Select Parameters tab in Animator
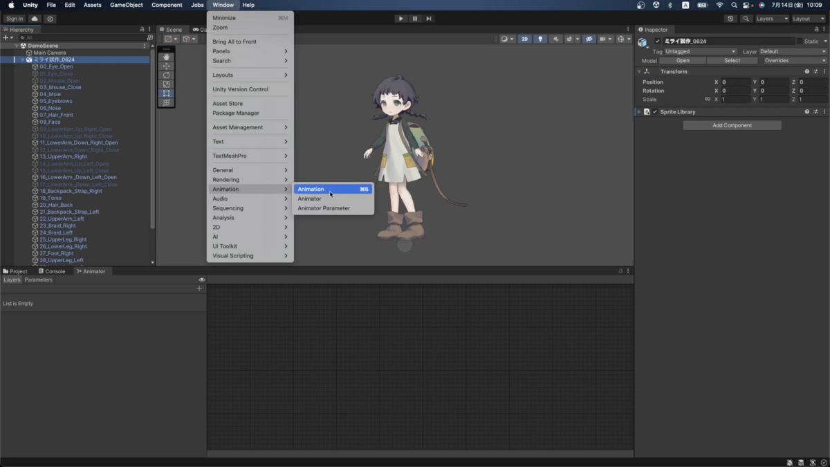 [38, 280]
